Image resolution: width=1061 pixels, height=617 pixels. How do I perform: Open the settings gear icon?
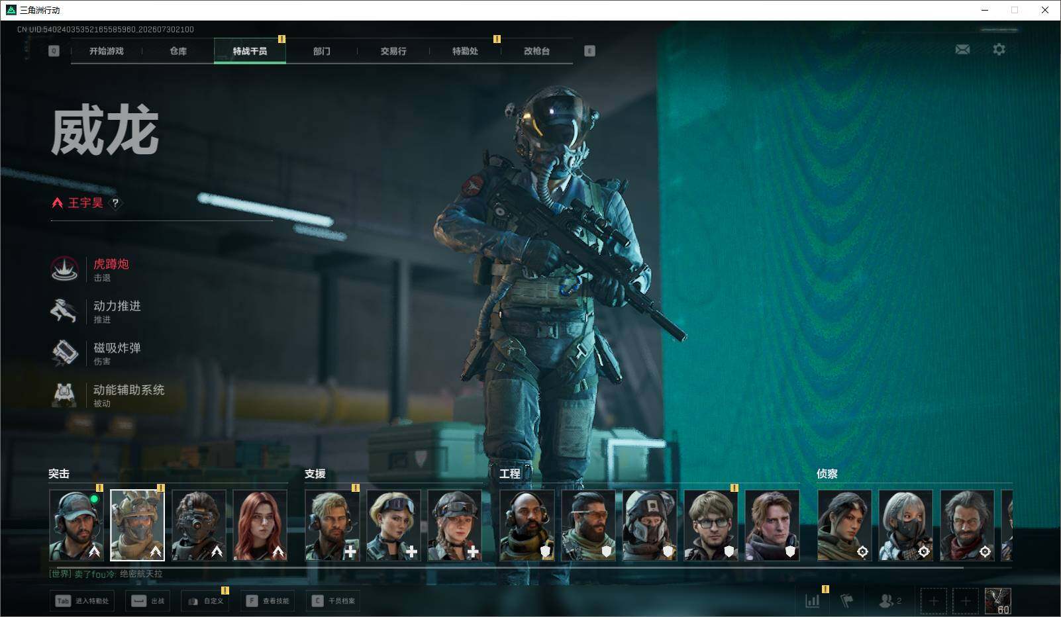999,50
